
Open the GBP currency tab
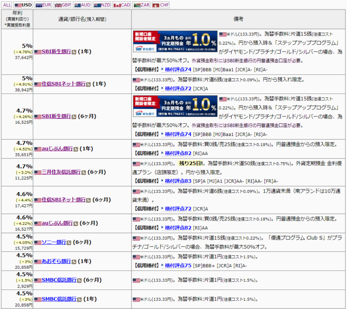pyautogui.click(x=62, y=5)
